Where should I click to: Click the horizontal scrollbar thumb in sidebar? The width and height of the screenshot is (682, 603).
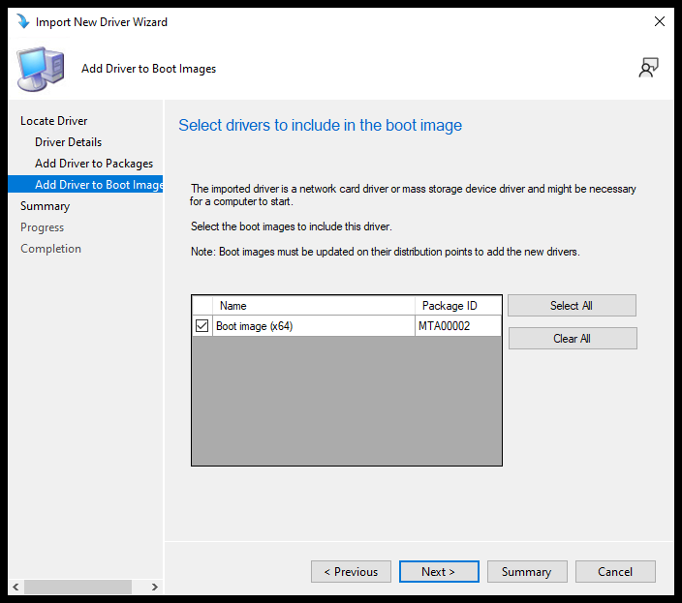[77, 587]
